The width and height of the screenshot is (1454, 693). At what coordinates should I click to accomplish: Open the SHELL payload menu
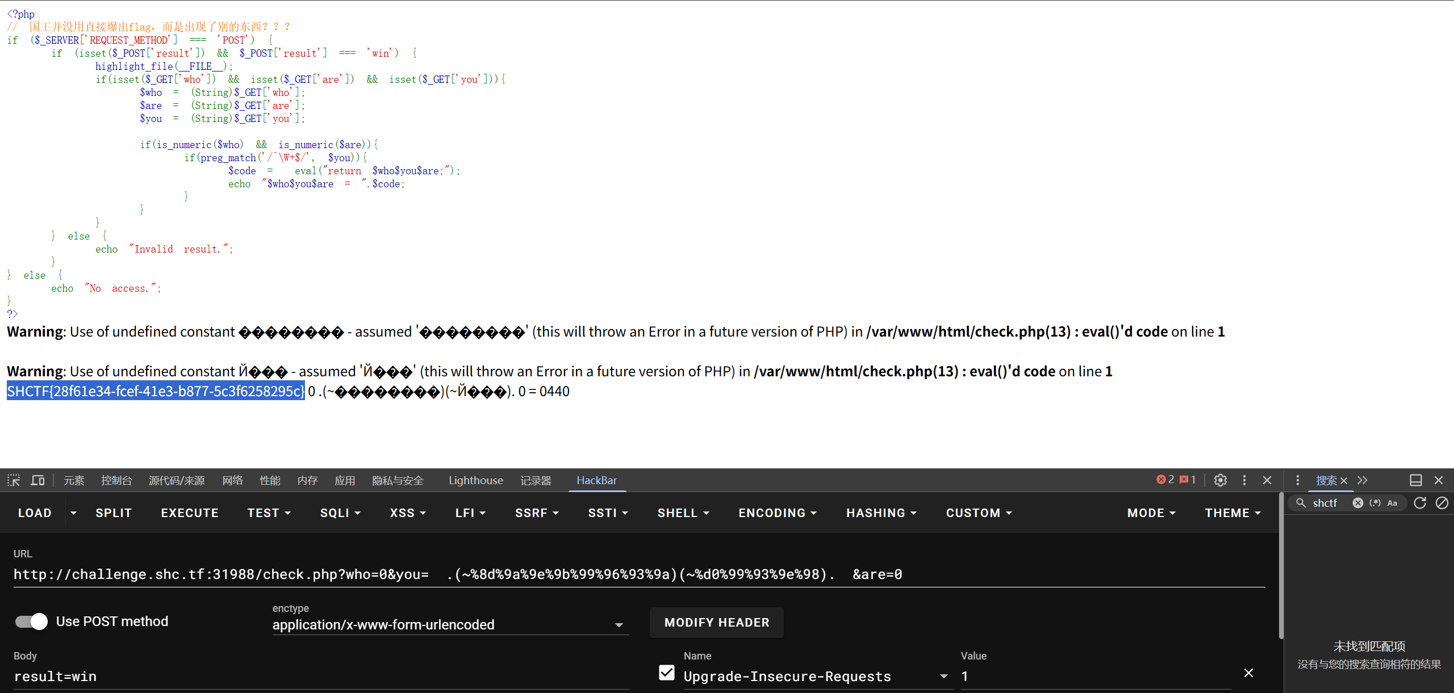point(683,513)
